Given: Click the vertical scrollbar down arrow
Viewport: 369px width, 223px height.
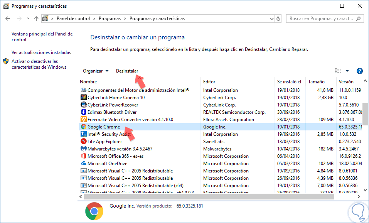Looking at the screenshot, I should [365, 190].
